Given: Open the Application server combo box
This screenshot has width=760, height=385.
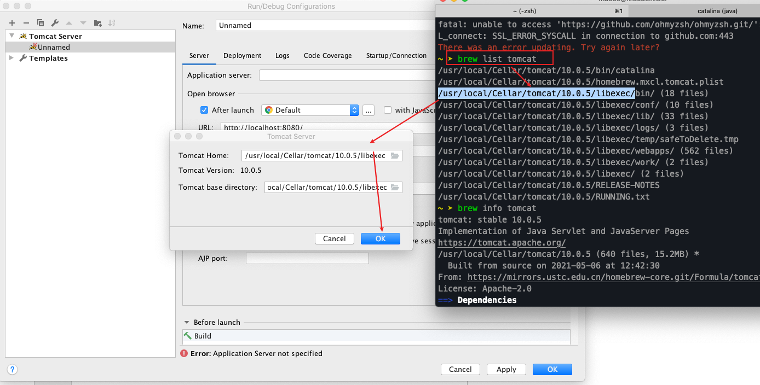Looking at the screenshot, I should pyautogui.click(x=347, y=75).
